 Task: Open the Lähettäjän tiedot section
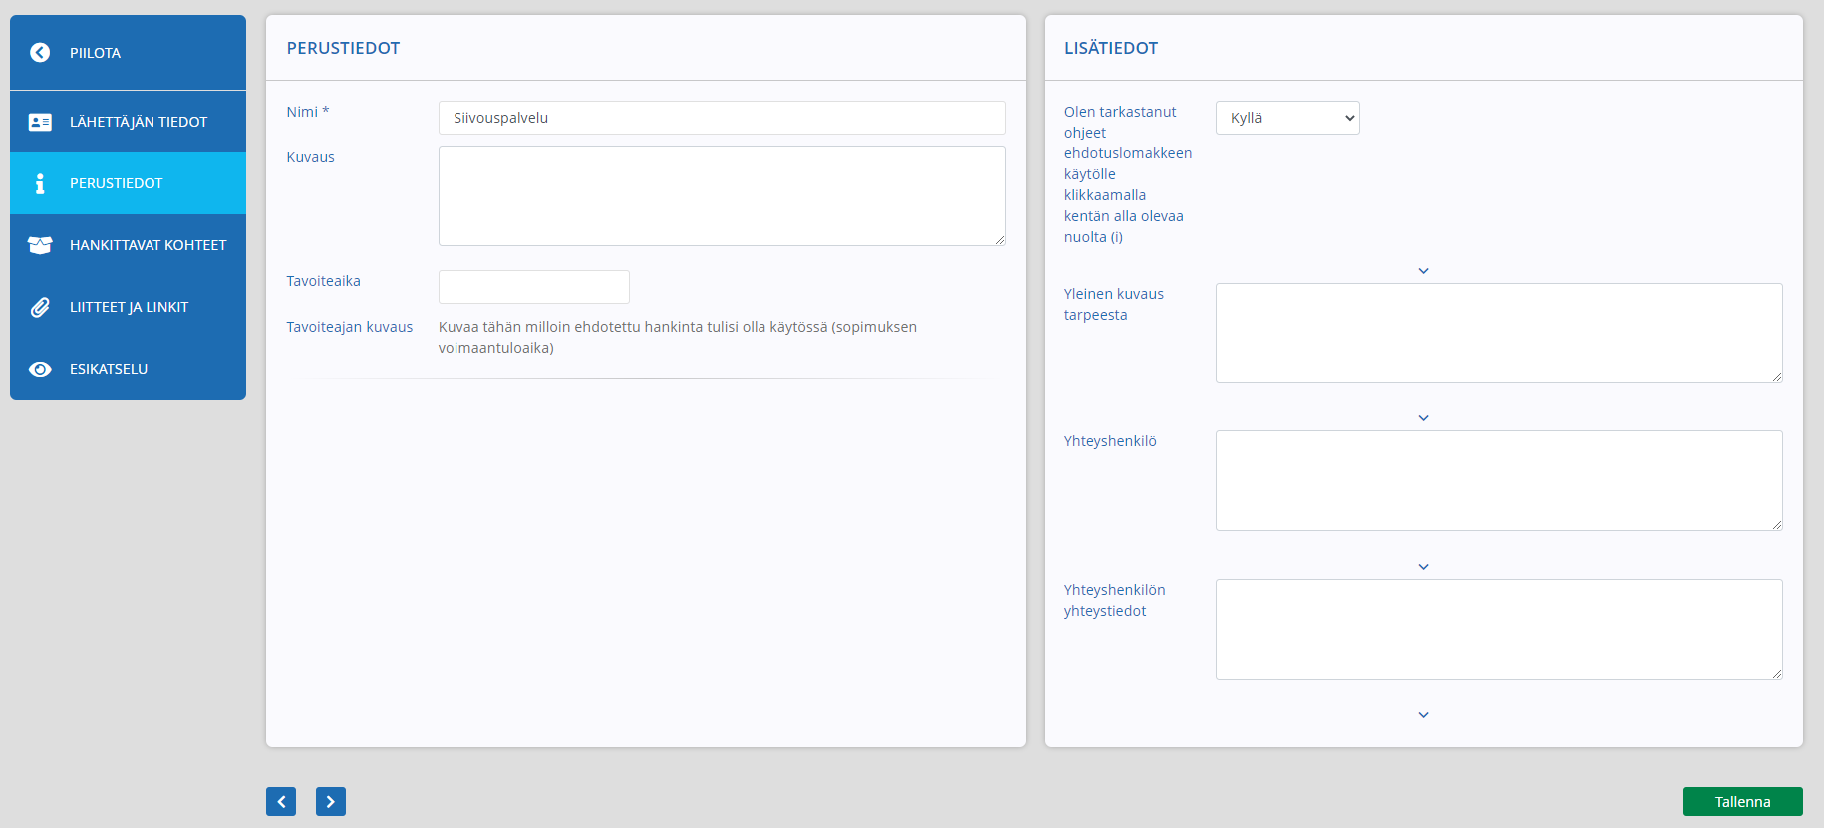128,122
